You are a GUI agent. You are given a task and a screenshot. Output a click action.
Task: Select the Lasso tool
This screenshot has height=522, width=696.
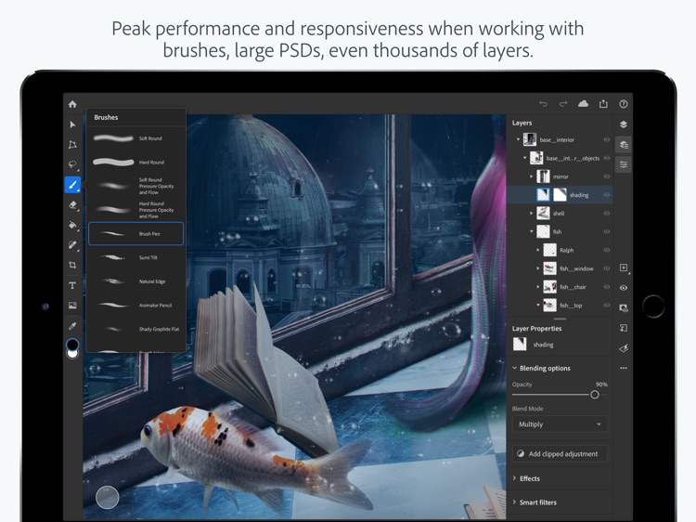point(72,164)
